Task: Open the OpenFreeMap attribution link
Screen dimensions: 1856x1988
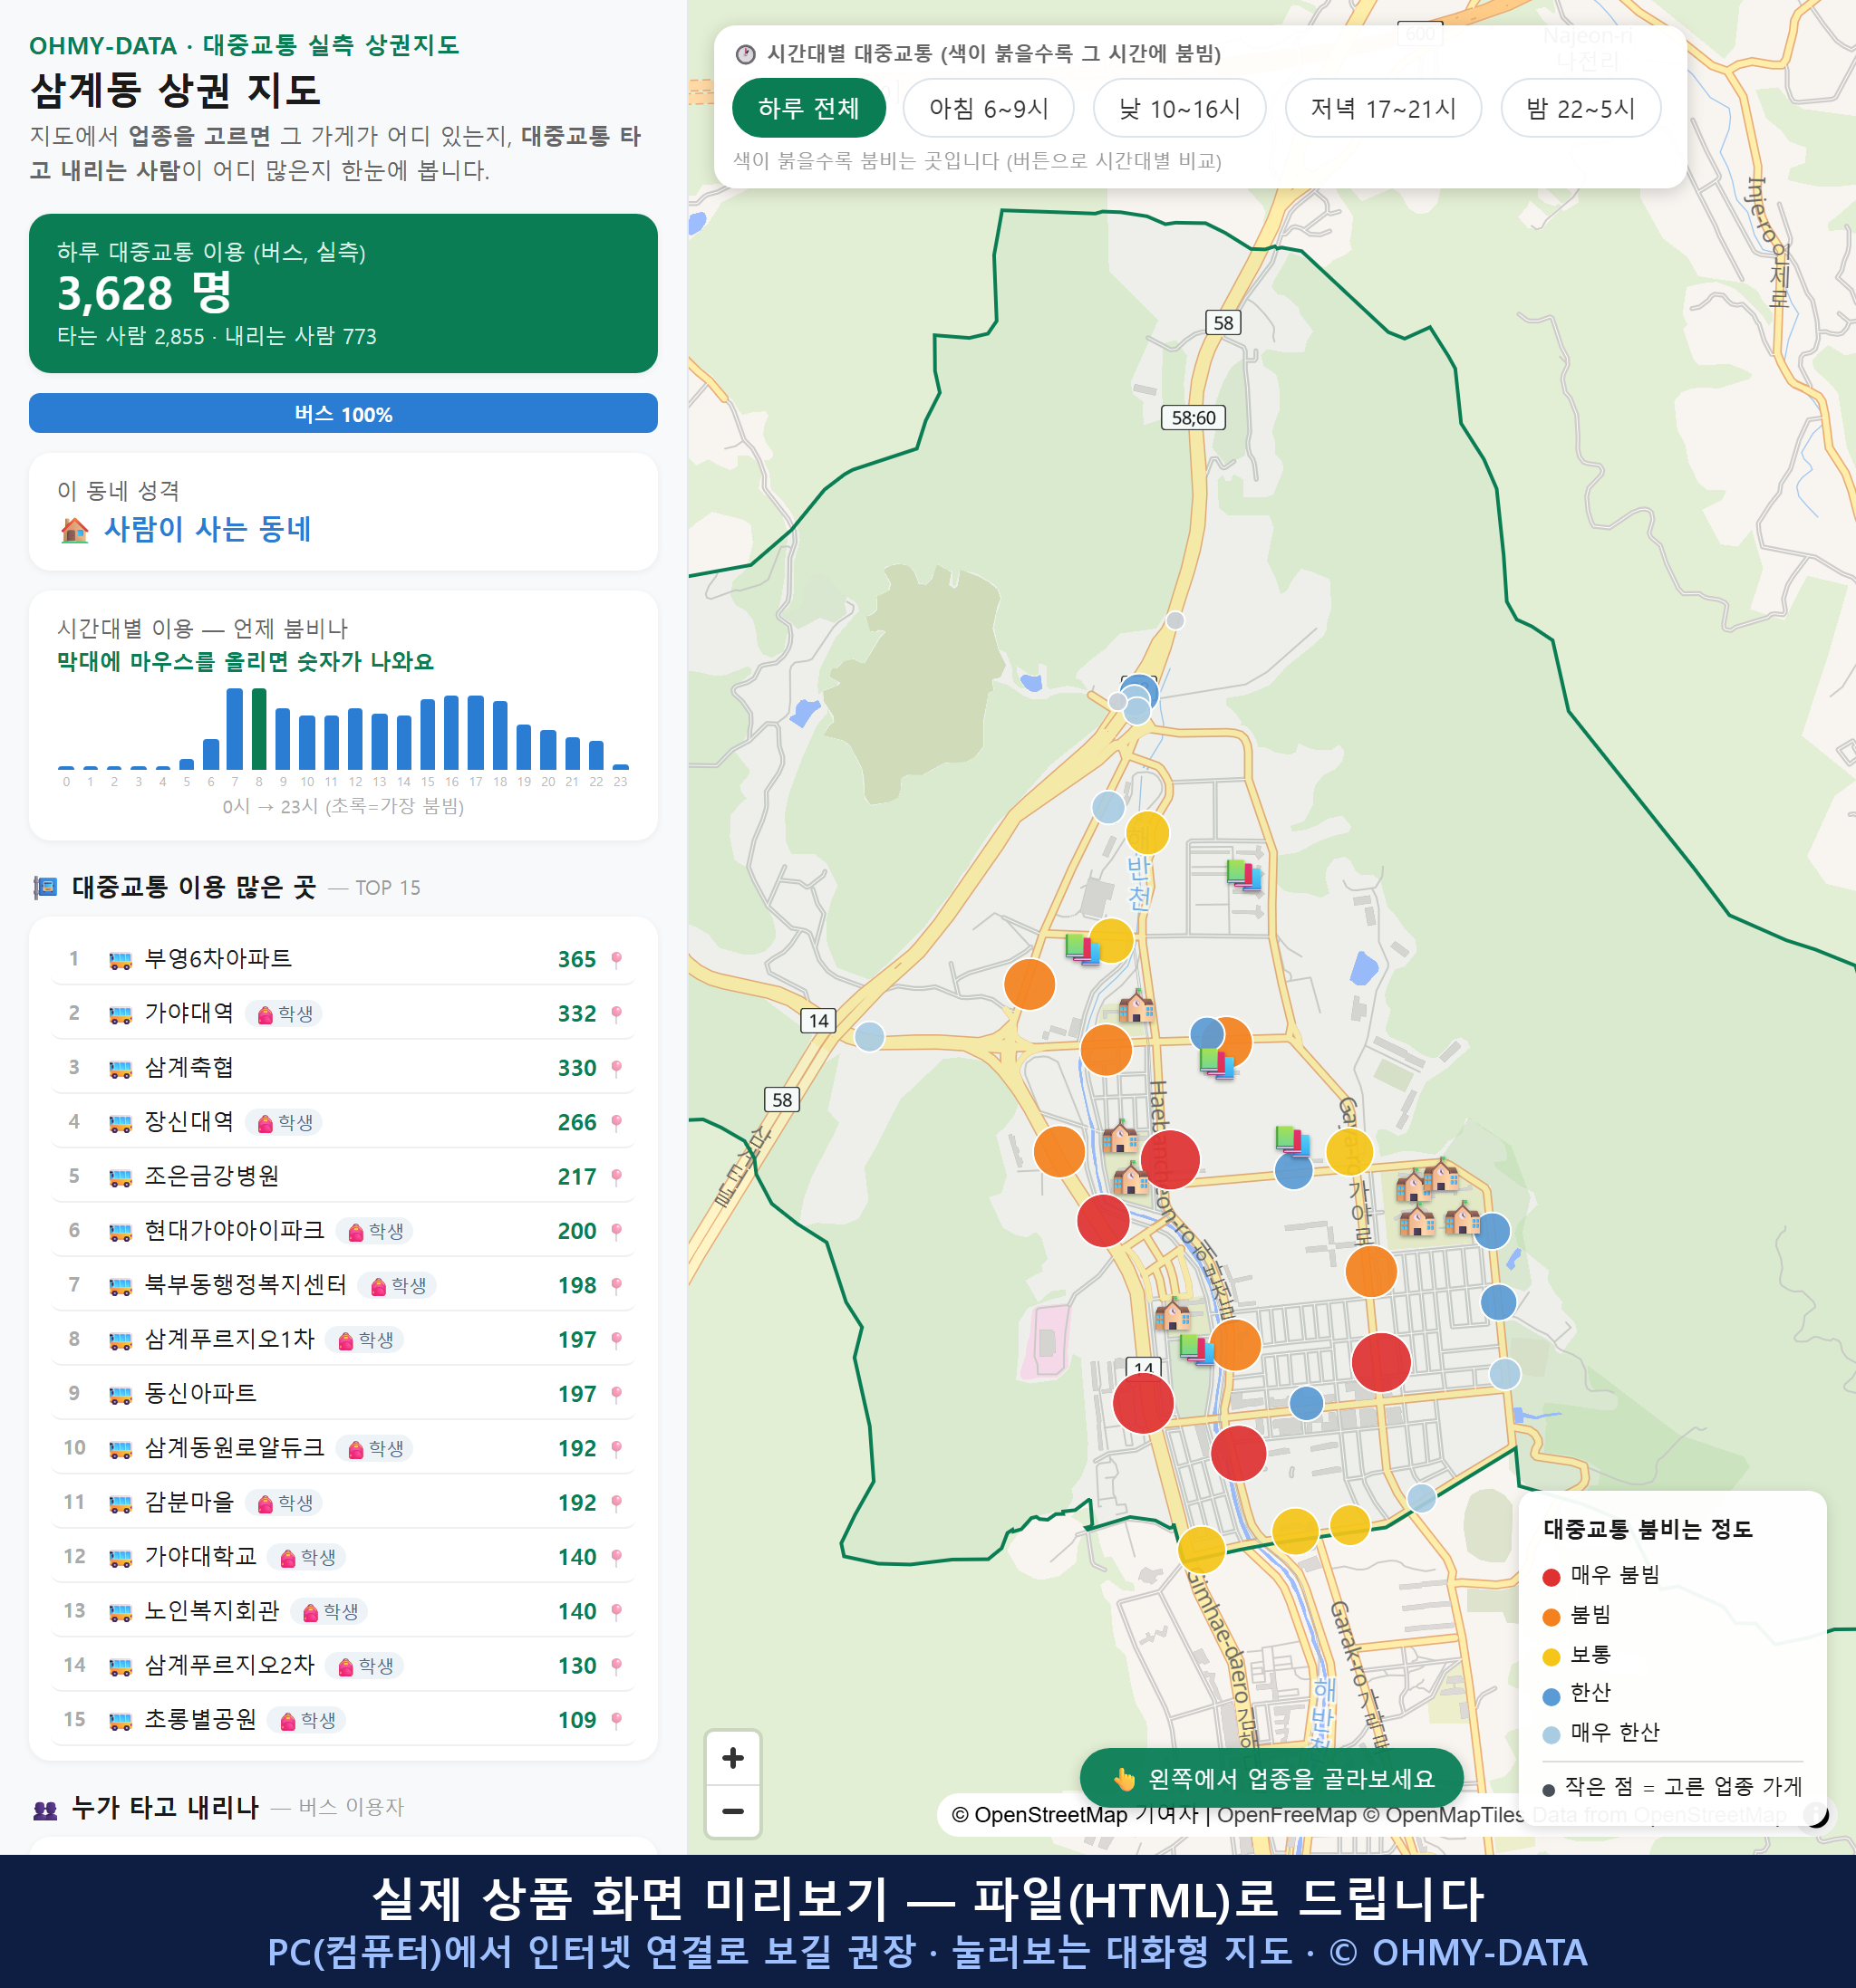Action: (1286, 1814)
